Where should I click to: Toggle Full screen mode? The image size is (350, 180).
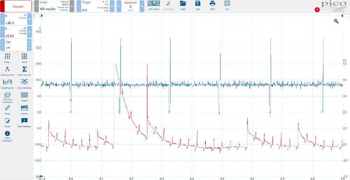click(227, 5)
